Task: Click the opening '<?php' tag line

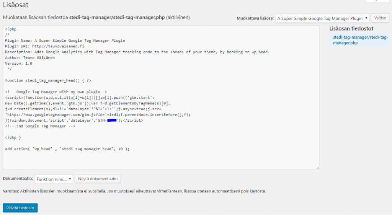Action: tap(11, 29)
